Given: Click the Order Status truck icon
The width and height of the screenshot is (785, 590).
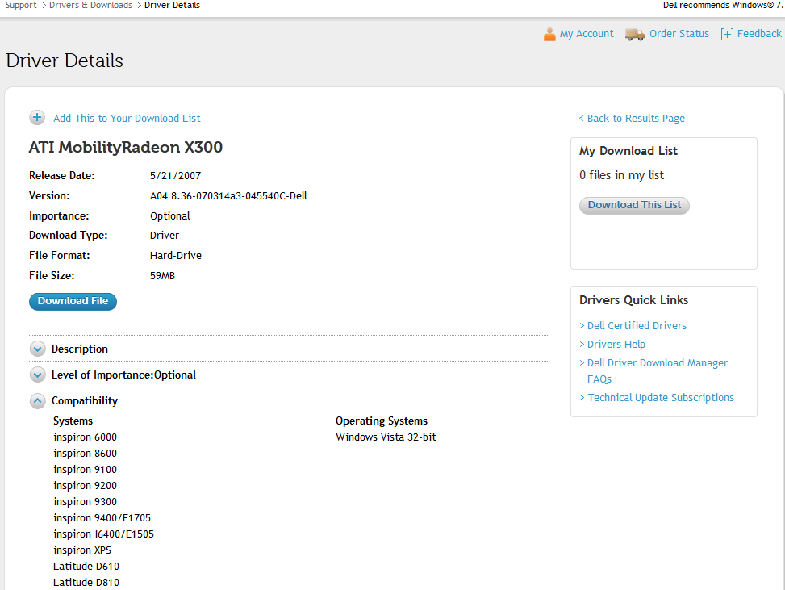Looking at the screenshot, I should (635, 34).
